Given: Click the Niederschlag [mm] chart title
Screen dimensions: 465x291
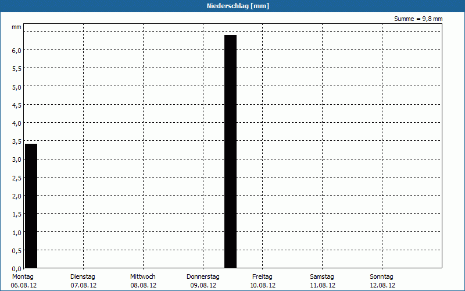Looking at the screenshot, I should [x=238, y=6].
